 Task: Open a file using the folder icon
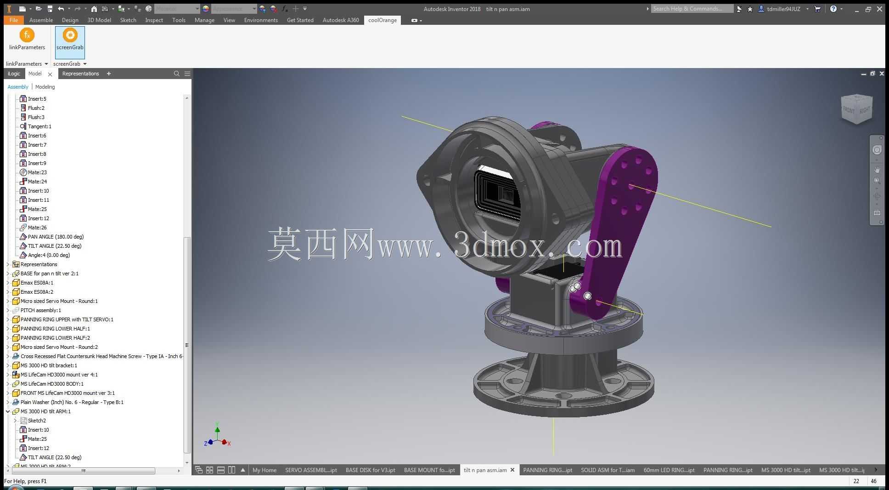(39, 9)
